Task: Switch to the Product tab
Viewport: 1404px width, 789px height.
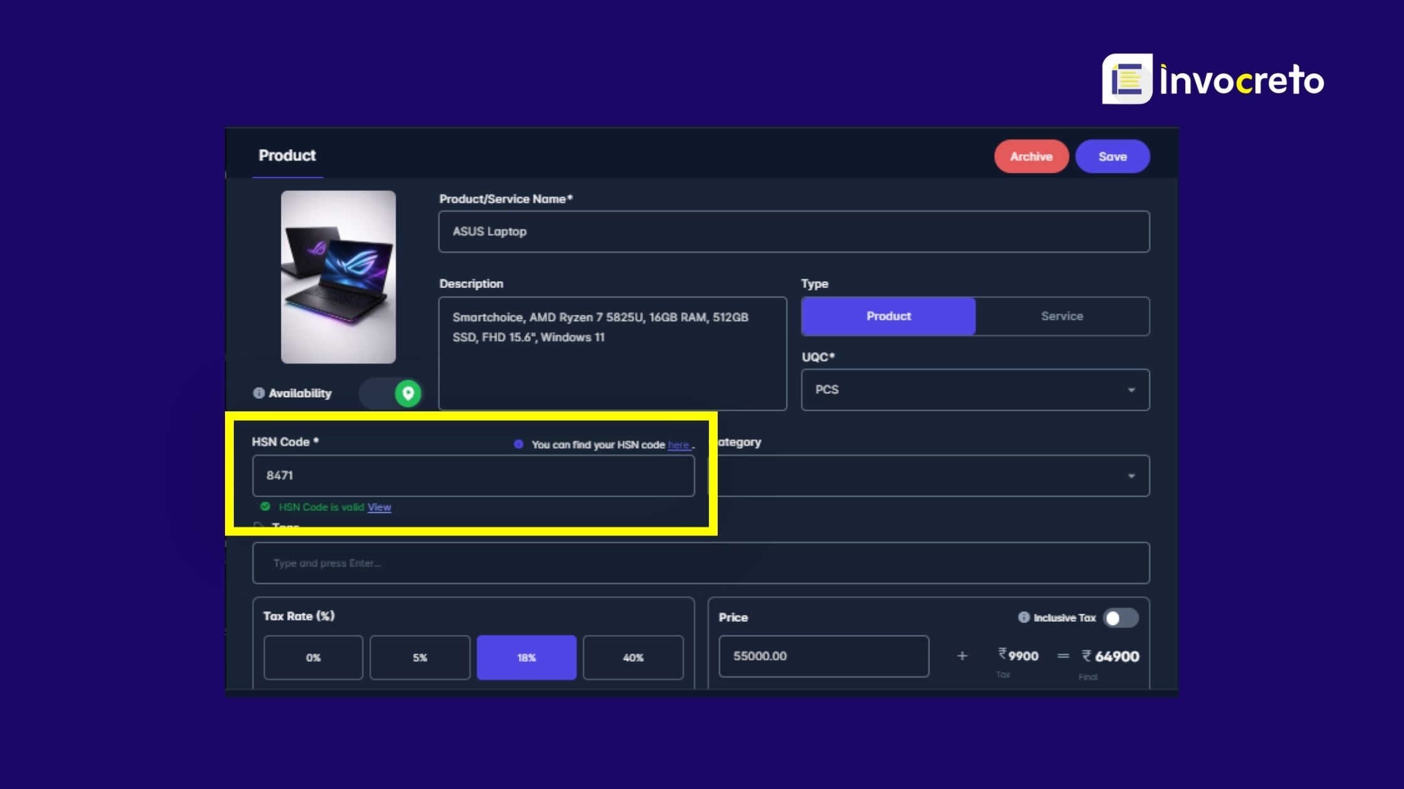Action: coord(287,155)
